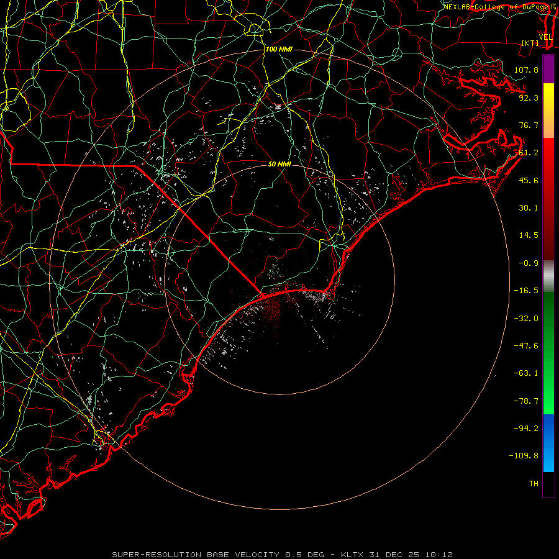The image size is (559, 559).
Task: Click the [KT] units label
Action: click(x=530, y=43)
